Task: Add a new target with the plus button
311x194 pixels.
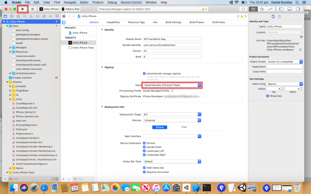Action: 63,179
